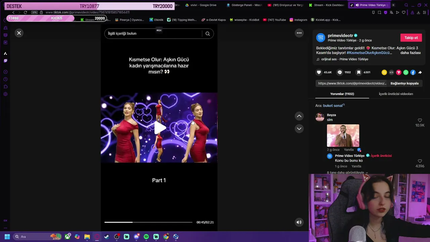Switch to Yorumlar (1102) tab
This screenshot has width=430, height=242.
(342, 94)
